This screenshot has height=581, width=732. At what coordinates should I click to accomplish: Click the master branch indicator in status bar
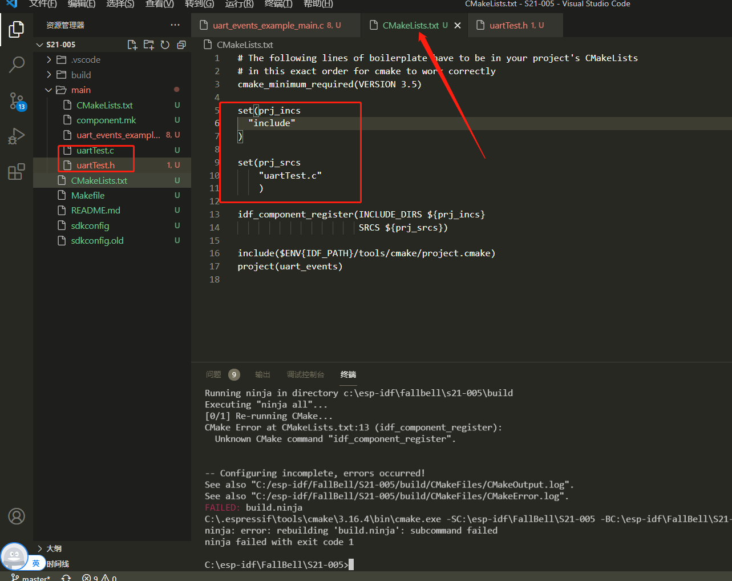(x=31, y=578)
